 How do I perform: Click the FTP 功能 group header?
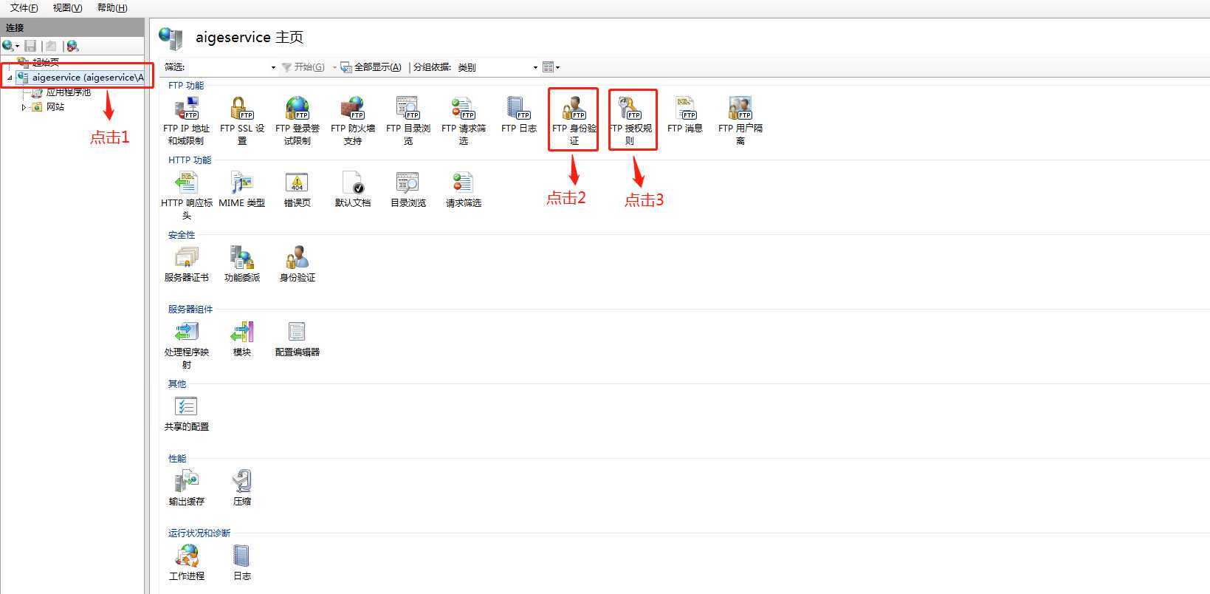click(186, 86)
